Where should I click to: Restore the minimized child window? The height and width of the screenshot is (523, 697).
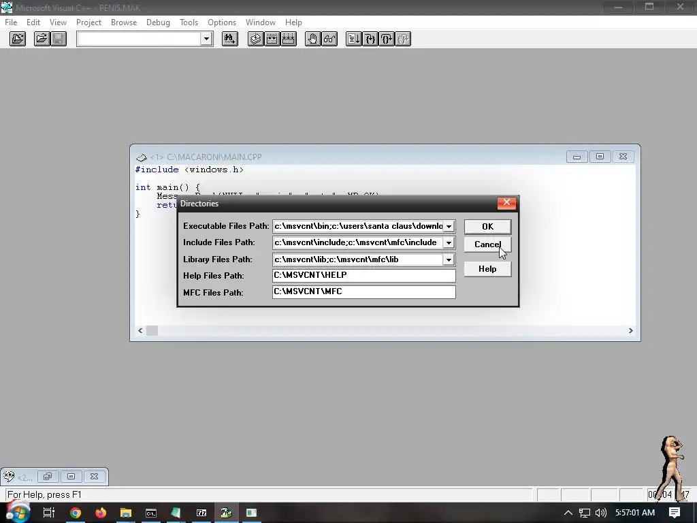(48, 477)
